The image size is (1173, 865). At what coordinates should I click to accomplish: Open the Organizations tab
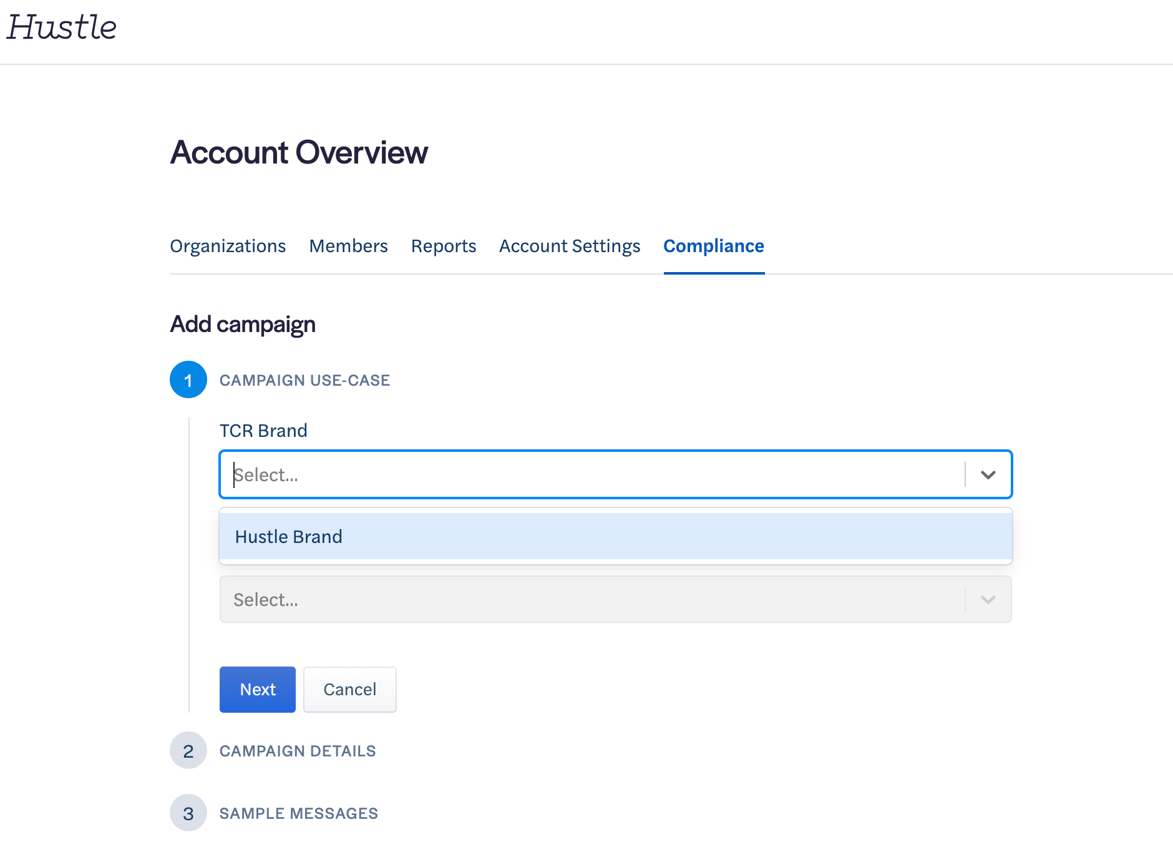click(x=228, y=246)
